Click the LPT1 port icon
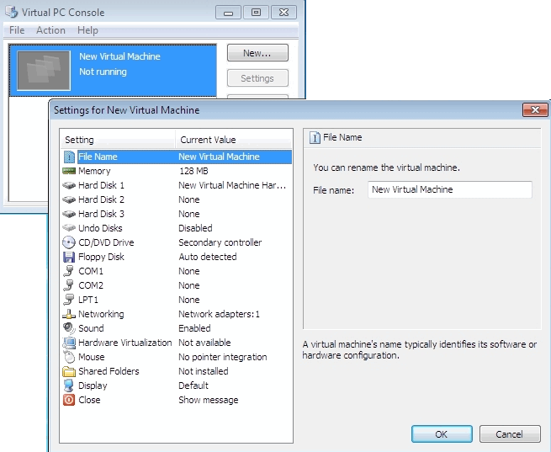 (69, 300)
